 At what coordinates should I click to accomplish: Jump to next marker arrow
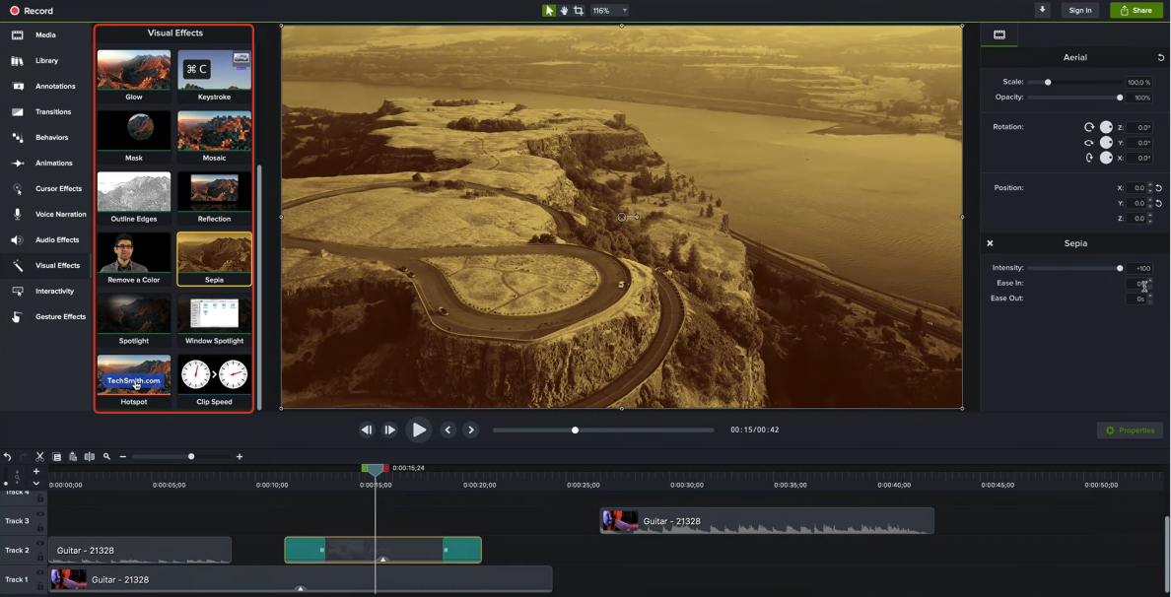(470, 430)
